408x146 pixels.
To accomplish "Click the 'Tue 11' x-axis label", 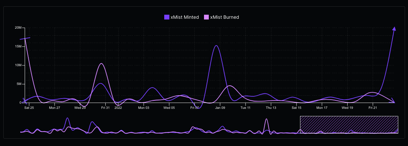I will point(245,107).
